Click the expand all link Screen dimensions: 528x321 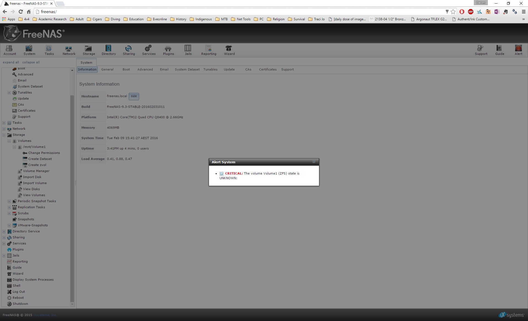click(11, 62)
